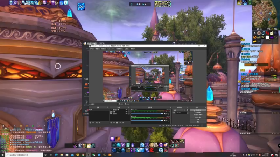280x157 pixels.
Task: Open Task View button on taskbar
Action: 51,155
